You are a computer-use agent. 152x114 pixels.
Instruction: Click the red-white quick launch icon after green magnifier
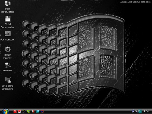click(33, 111)
